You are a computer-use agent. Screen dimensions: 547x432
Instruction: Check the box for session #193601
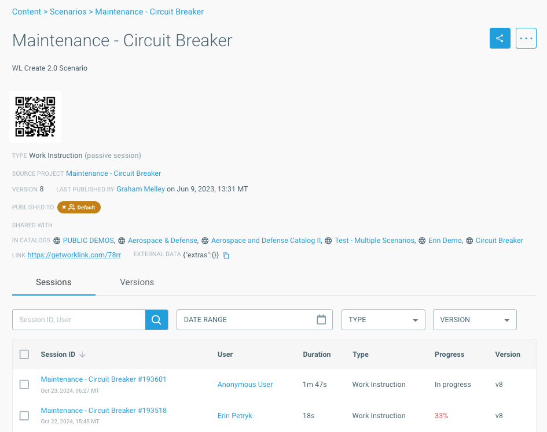click(x=24, y=385)
